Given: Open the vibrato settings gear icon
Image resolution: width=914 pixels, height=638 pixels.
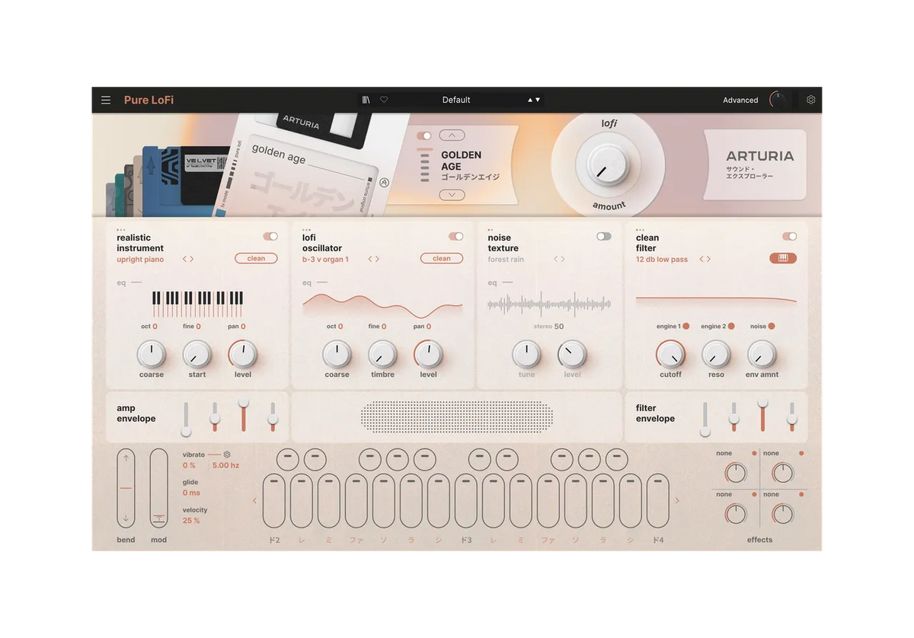Looking at the screenshot, I should coord(225,453).
